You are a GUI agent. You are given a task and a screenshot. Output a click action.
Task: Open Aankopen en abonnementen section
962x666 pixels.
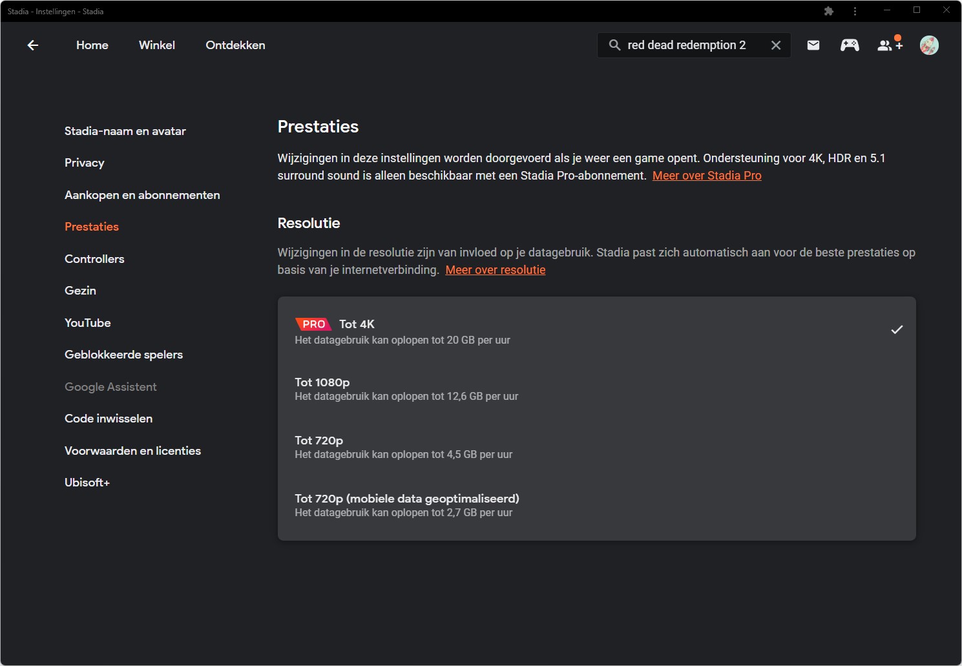click(x=142, y=195)
